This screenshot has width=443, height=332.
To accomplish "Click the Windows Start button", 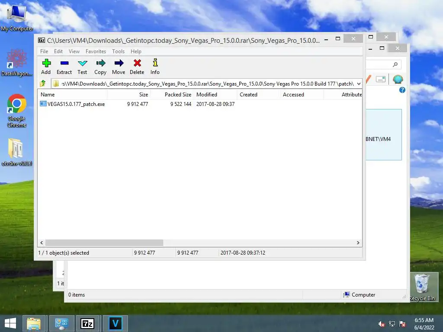I will (x=10, y=323).
